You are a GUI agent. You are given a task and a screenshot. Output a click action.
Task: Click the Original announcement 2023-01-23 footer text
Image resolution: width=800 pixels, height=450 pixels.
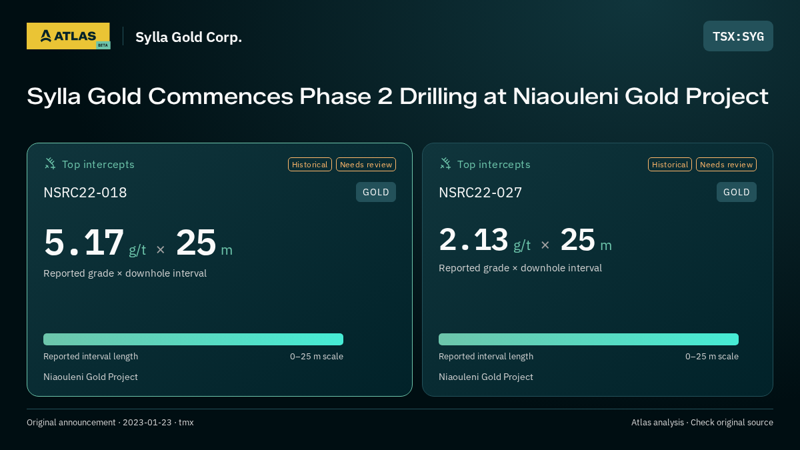tap(110, 423)
